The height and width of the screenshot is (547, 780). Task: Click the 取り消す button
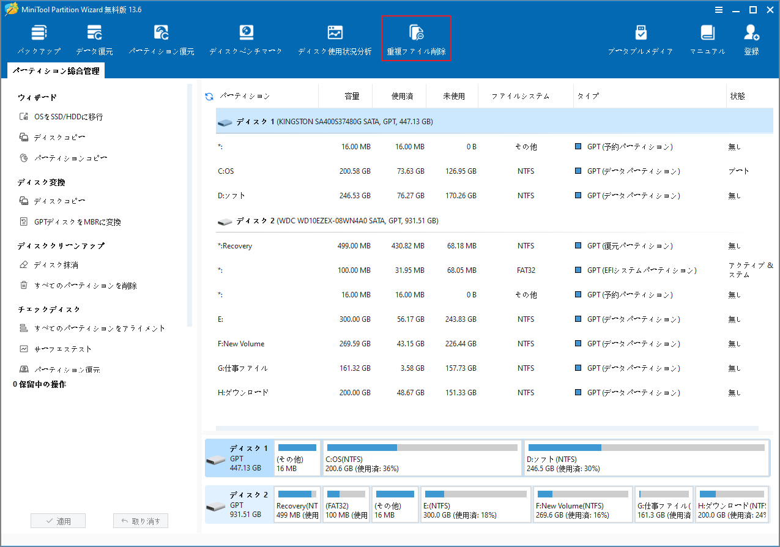(x=141, y=521)
